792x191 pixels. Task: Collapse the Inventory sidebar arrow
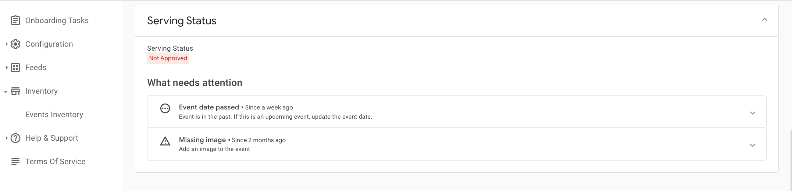(x=6, y=91)
